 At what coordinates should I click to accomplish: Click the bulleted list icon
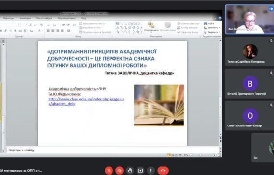pyautogui.click(x=49, y=25)
